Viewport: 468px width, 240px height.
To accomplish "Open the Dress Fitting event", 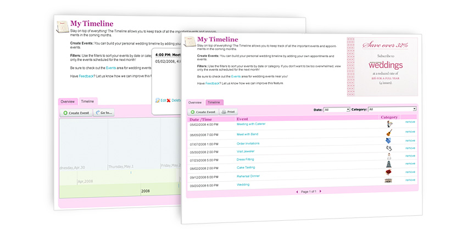I will coord(246,159).
